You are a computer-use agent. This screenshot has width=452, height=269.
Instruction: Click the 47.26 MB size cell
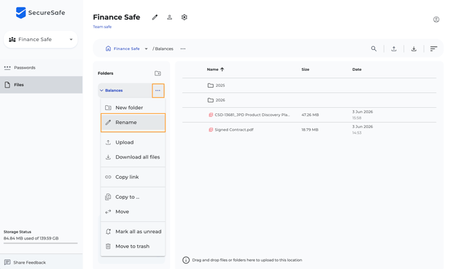coord(310,115)
